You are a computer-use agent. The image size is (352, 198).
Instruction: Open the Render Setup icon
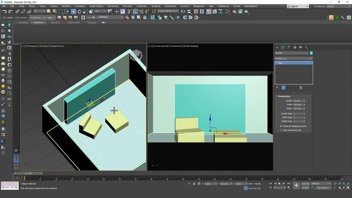[x=234, y=11]
